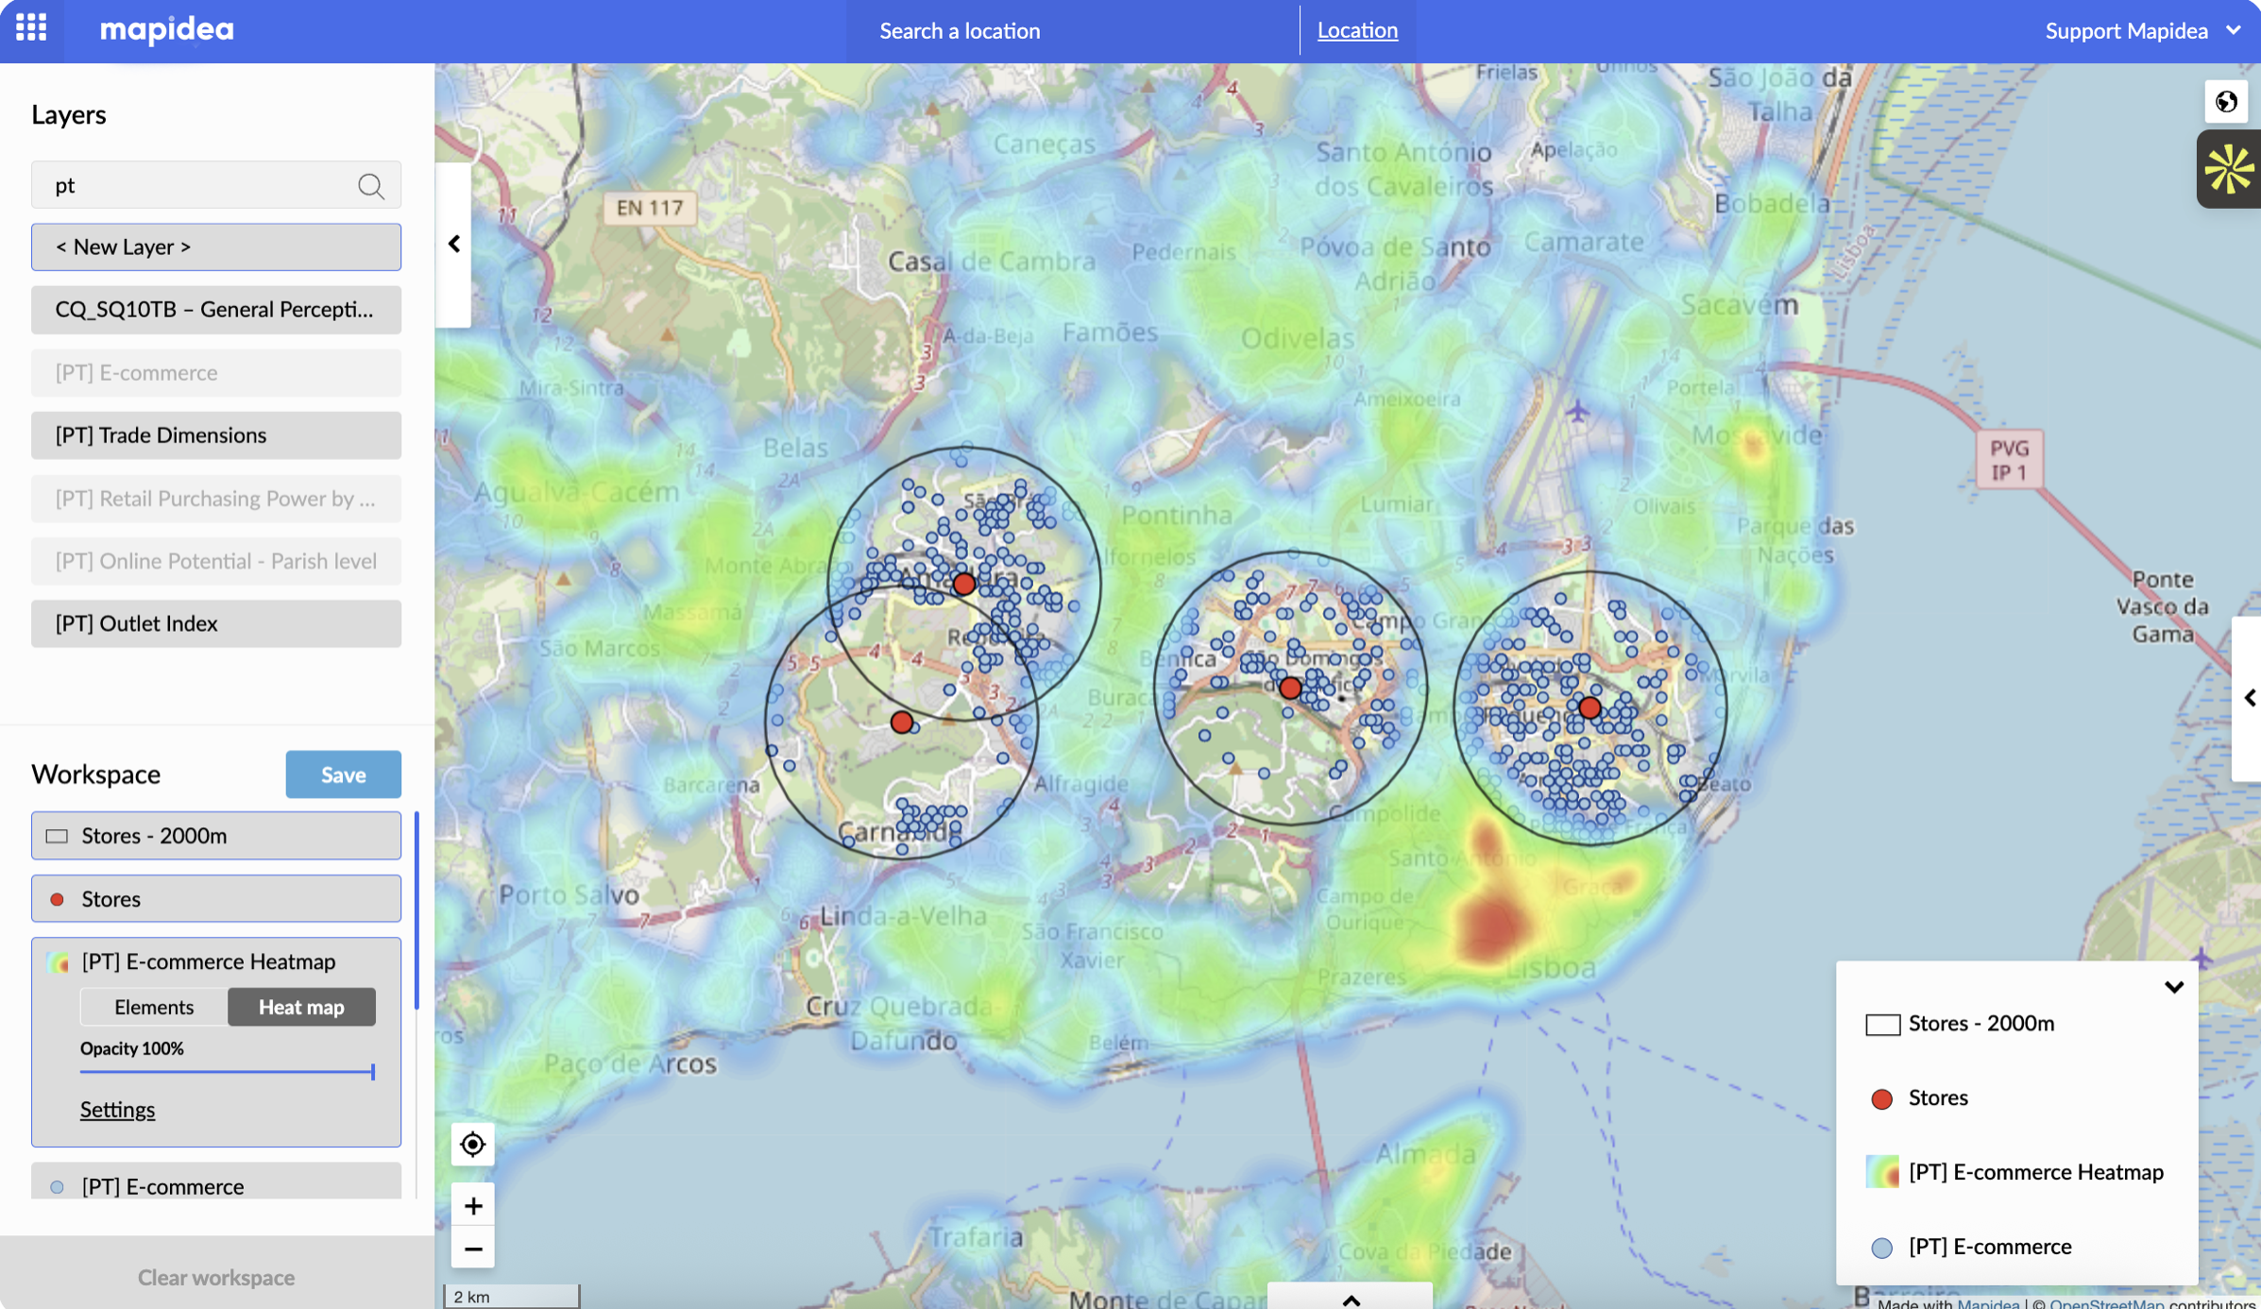The image size is (2261, 1309).
Task: Click the layer search magnifier icon
Action: (x=370, y=186)
